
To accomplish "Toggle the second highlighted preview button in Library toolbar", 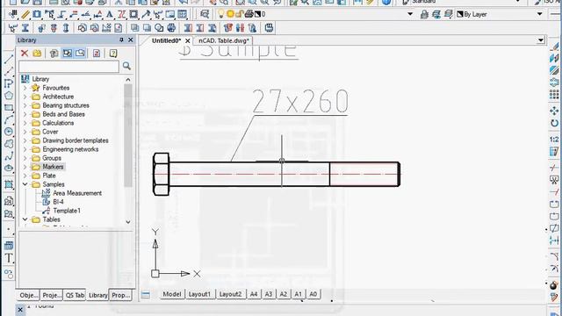I will pos(80,54).
